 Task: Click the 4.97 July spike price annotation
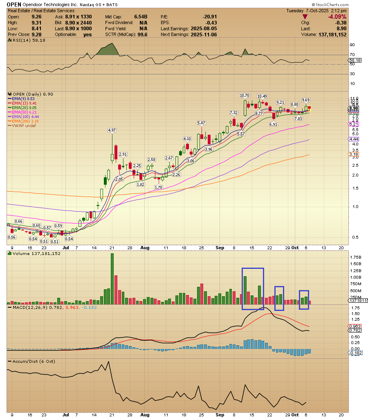112,130
